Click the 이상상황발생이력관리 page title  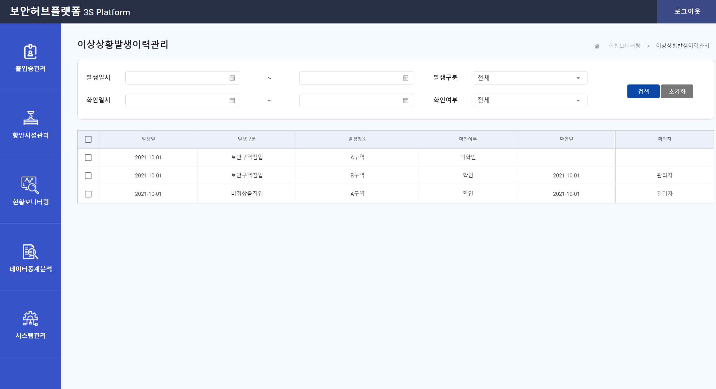(x=123, y=44)
